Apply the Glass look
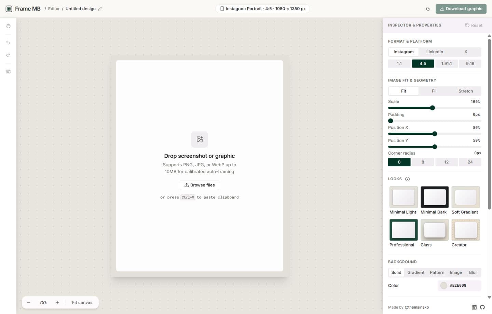This screenshot has width=492, height=314. pyautogui.click(x=435, y=233)
